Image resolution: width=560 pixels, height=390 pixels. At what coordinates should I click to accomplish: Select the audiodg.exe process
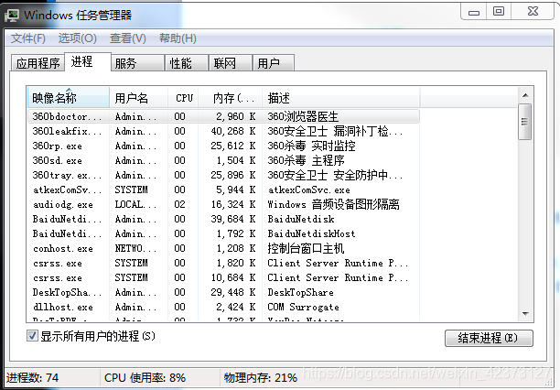click(223, 204)
